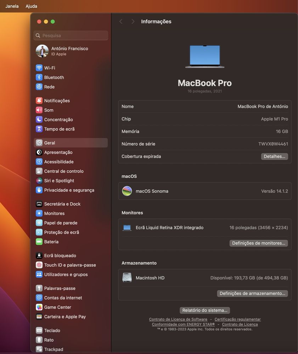This screenshot has width=298, height=354.
Task: Go back with the left chevron
Action: (121, 22)
